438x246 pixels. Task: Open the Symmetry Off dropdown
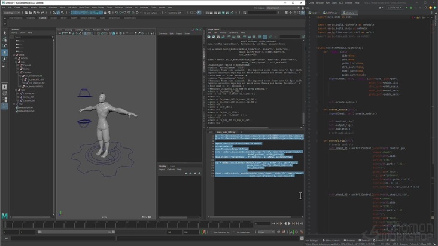tap(174, 13)
